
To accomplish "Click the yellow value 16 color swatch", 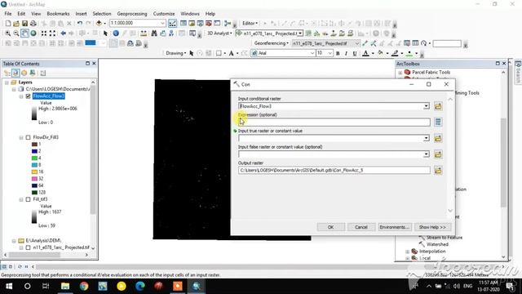I will [34, 172].
